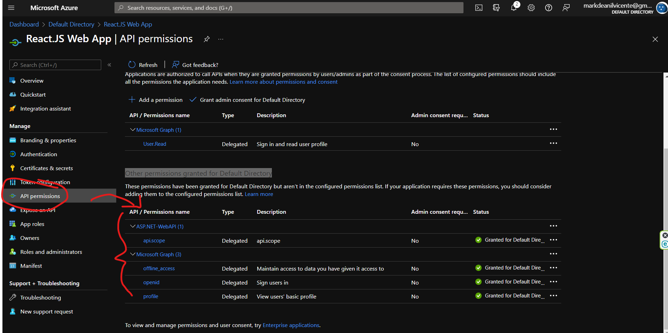Viewport: 668px width, 333px height.
Task: Open the Azure portal hamburger menu
Action: pyautogui.click(x=11, y=8)
